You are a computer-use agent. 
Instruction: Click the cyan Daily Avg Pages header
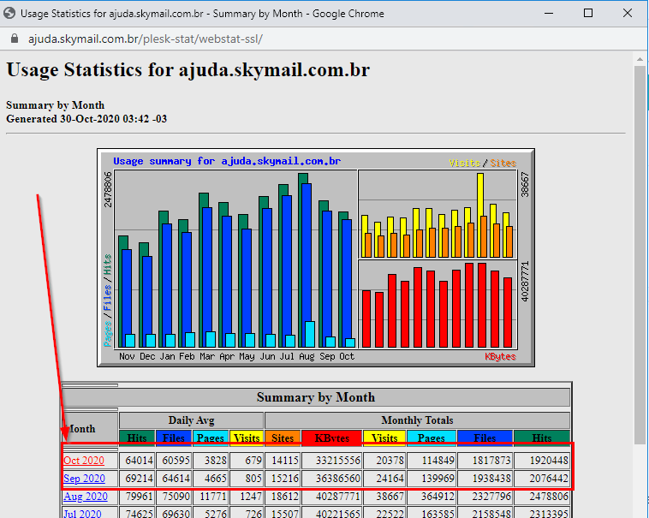pyautogui.click(x=211, y=438)
